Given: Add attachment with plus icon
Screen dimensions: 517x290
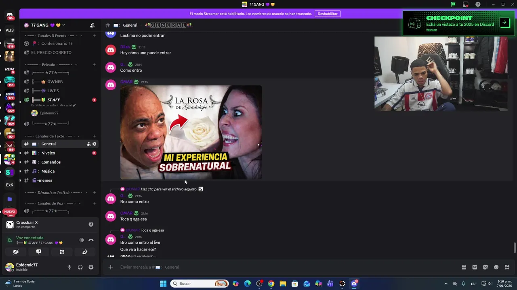Looking at the screenshot, I should [111, 267].
